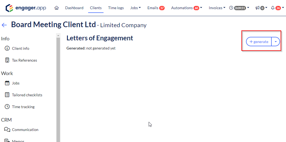
Task: Click the Limited Company label
Action: pos(124,25)
